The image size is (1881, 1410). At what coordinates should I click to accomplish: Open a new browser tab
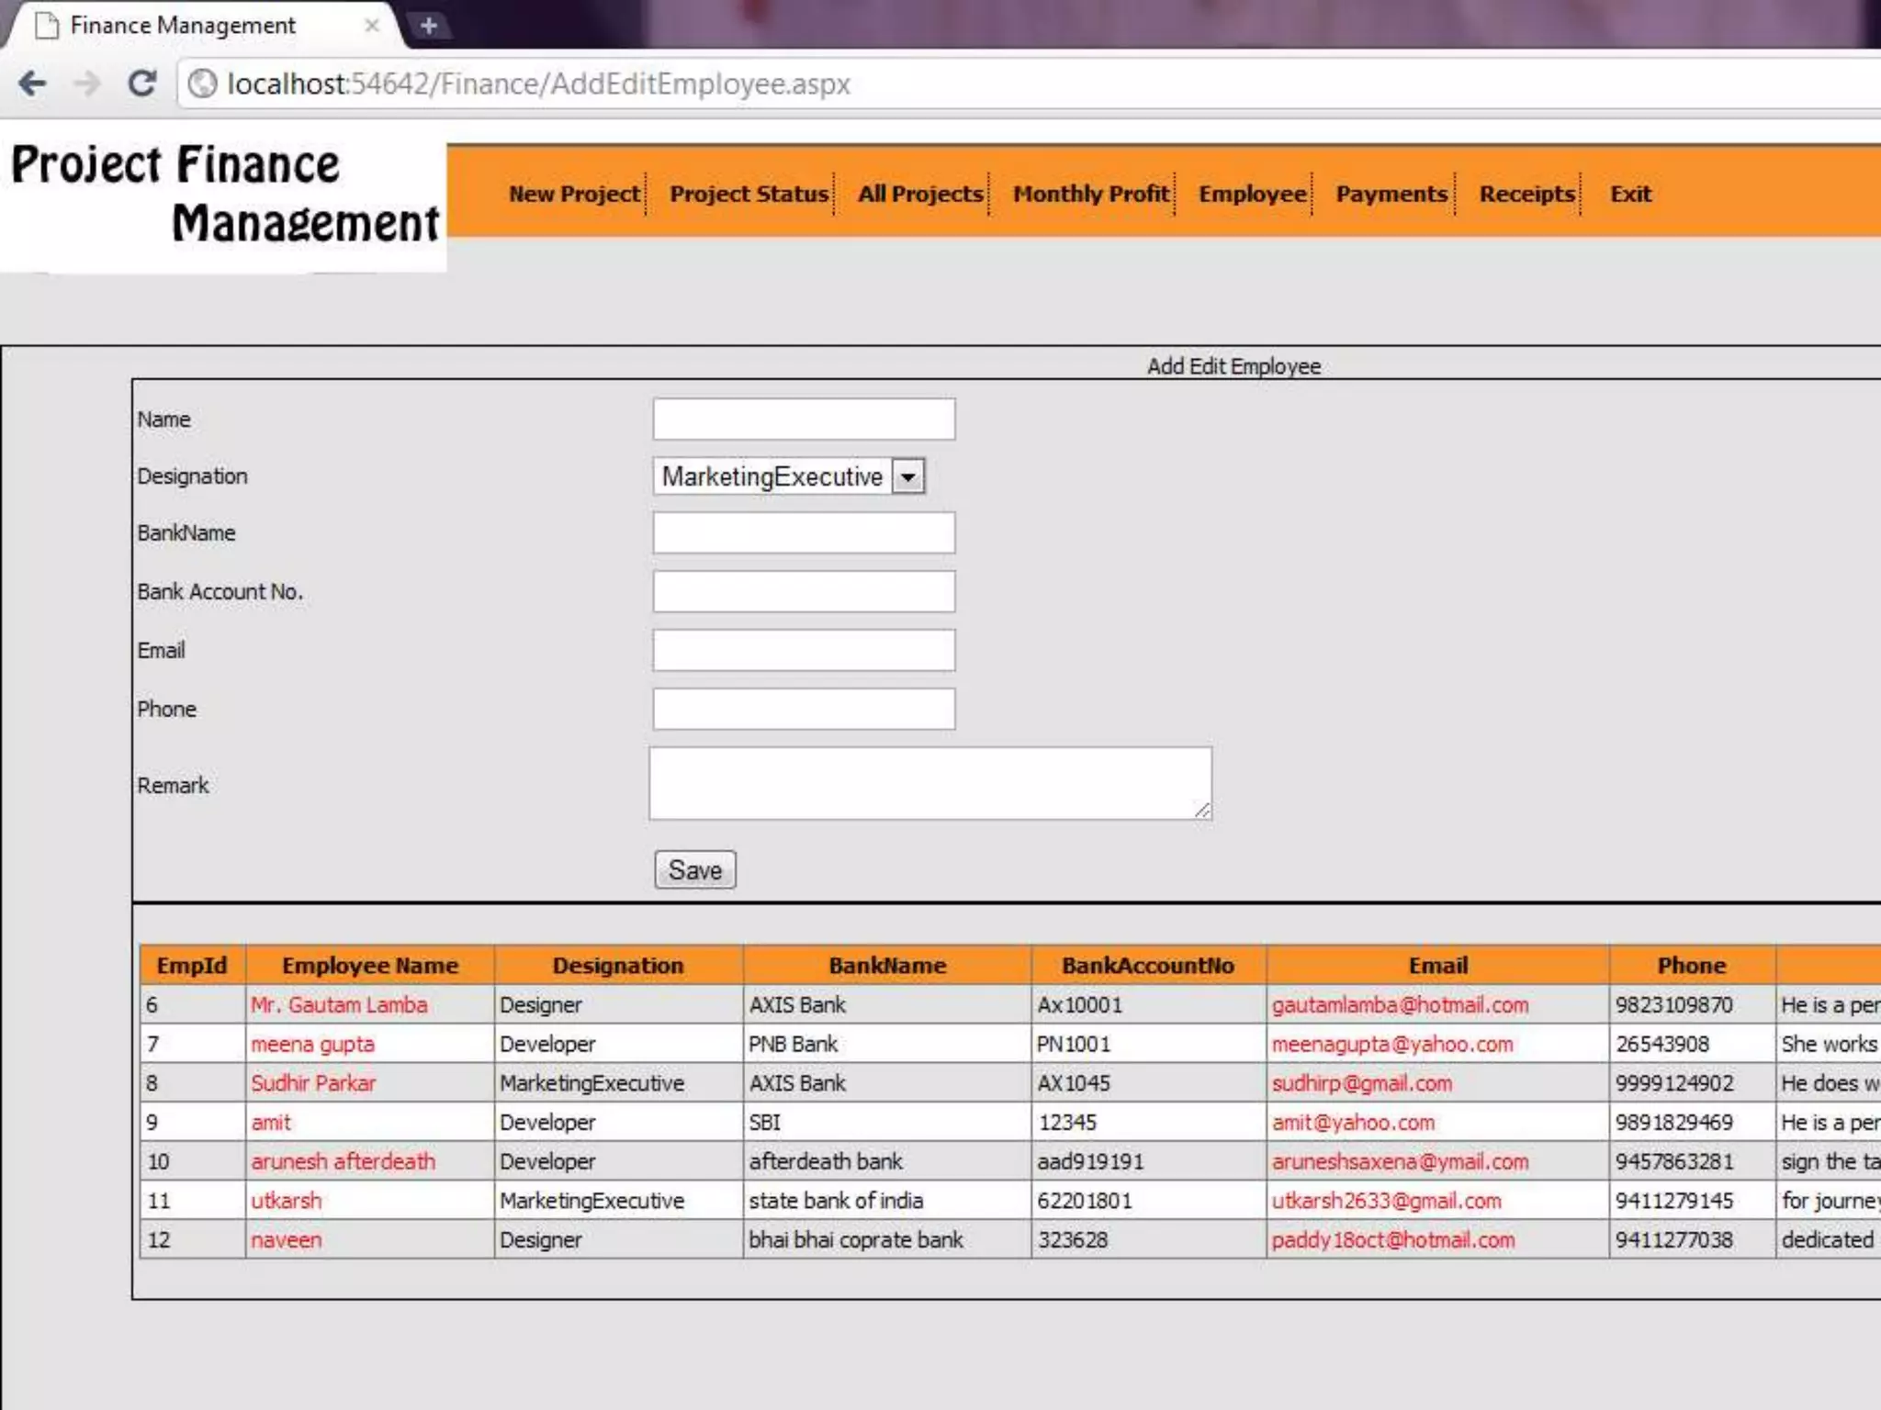tap(428, 26)
